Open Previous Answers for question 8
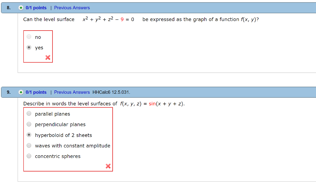Viewport: 316px width, 190px height. point(72,7)
